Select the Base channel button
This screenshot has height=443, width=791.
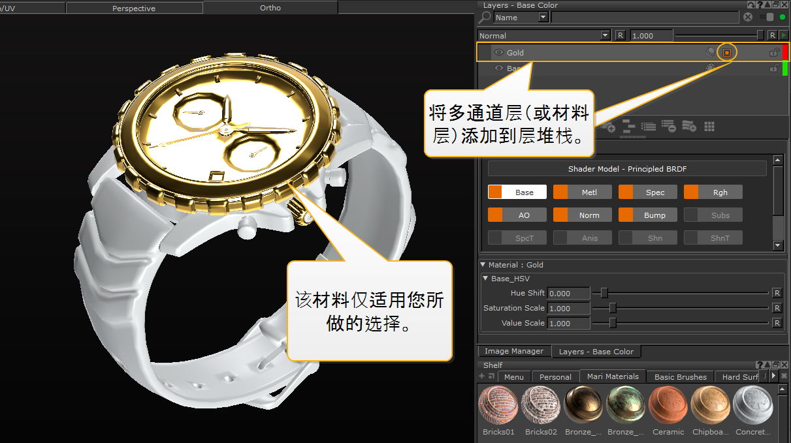click(x=517, y=192)
